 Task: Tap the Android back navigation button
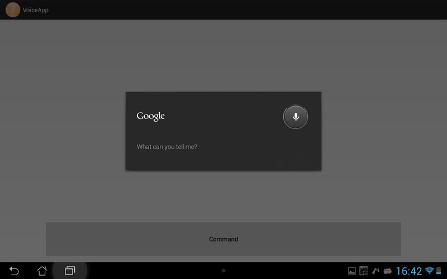[14, 271]
